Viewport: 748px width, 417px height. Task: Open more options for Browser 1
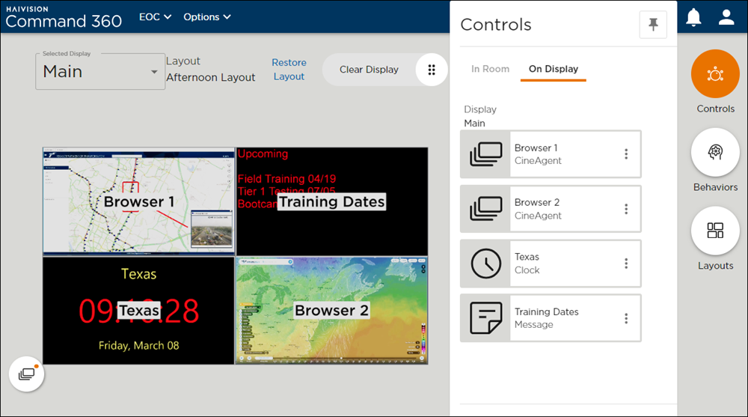coord(626,154)
